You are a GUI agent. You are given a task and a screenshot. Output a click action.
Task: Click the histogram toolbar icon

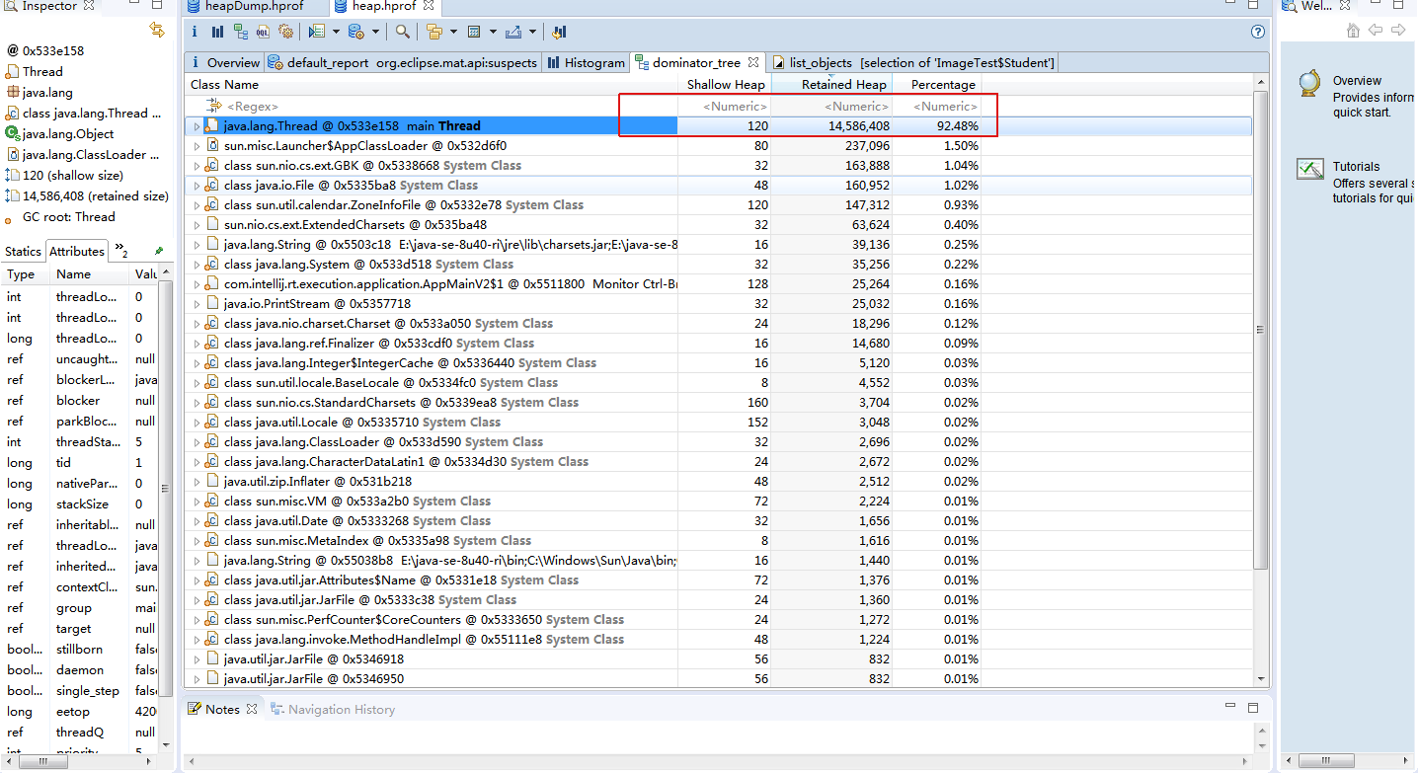click(x=217, y=32)
